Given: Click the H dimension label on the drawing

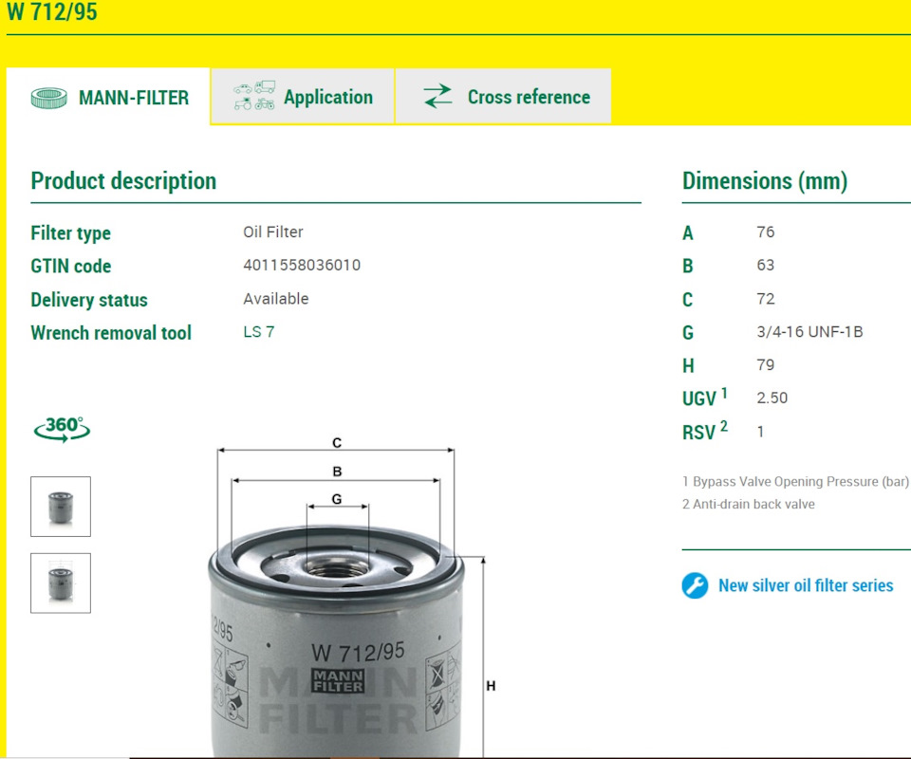Looking at the screenshot, I should tap(491, 686).
